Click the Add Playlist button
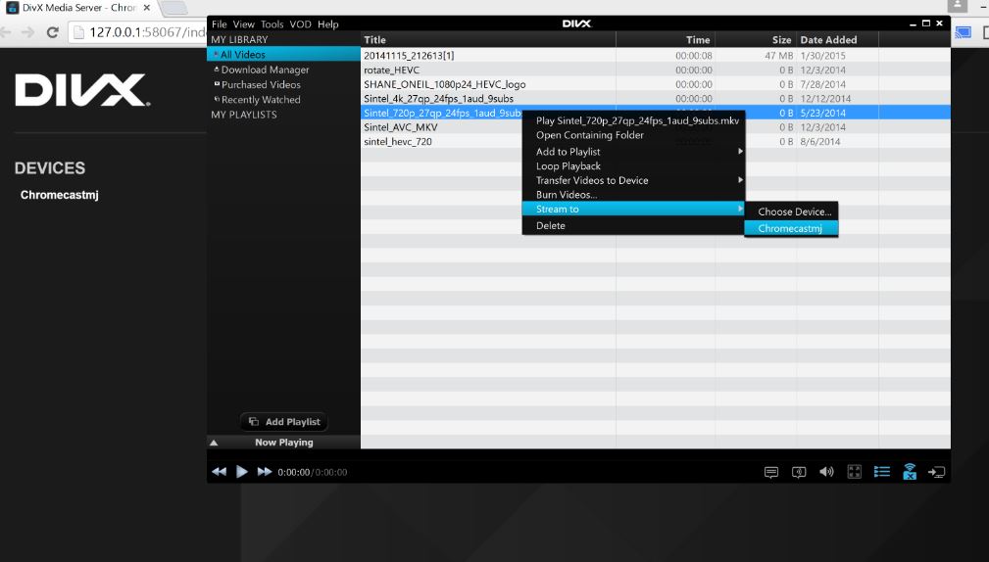Screen dimensions: 989x562 coord(284,421)
